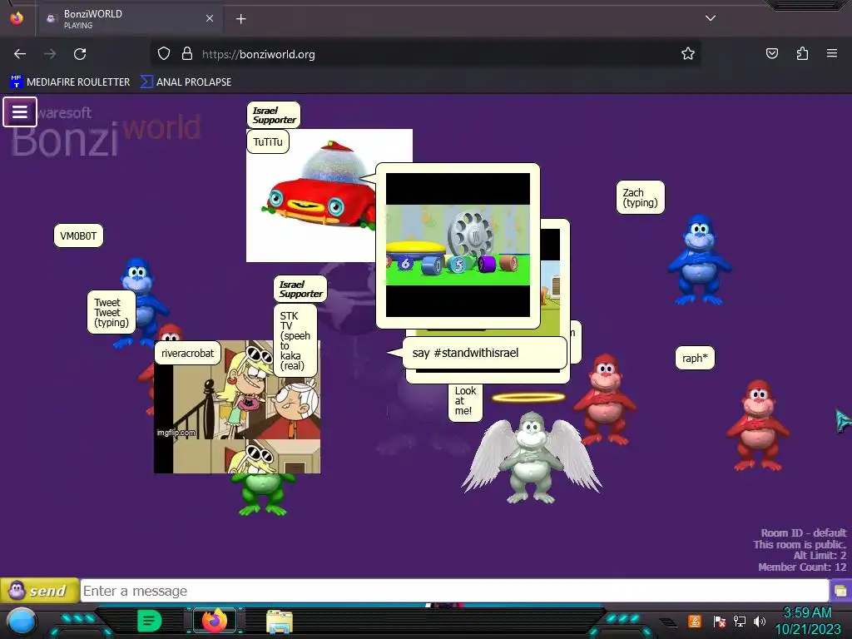Click the Israel Supporter tag above STK TV
This screenshot has height=639, width=852.
[300, 289]
